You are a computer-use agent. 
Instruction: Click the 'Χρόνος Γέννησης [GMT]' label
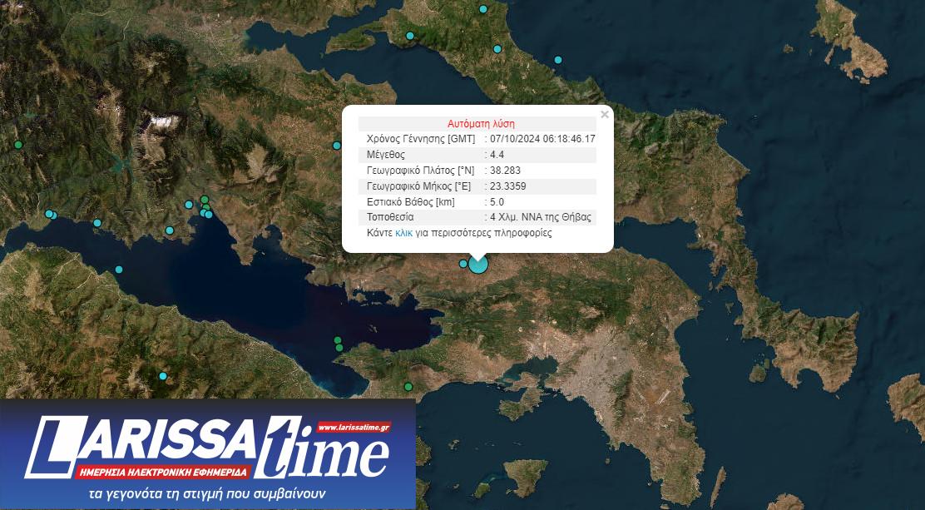pyautogui.click(x=421, y=139)
